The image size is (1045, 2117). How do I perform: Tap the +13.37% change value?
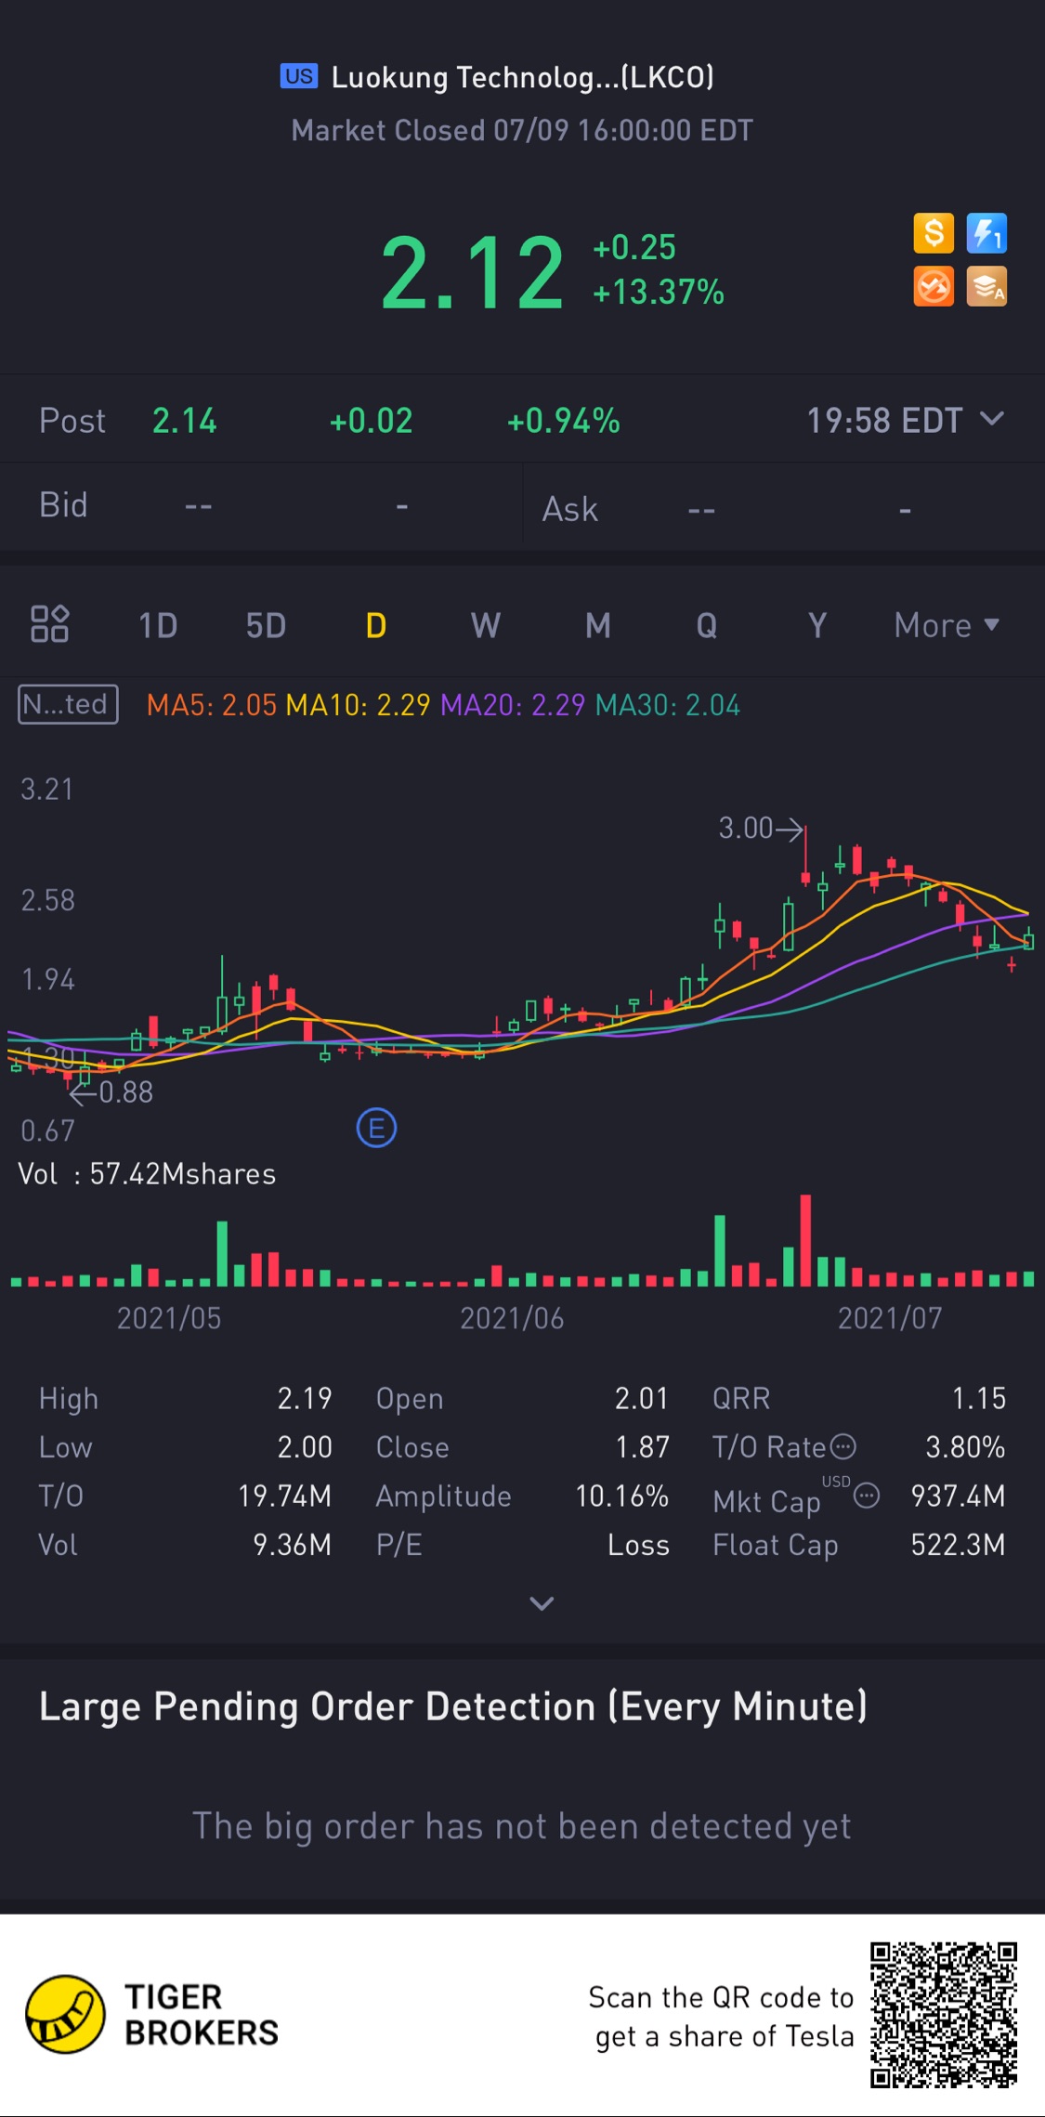coord(659,292)
